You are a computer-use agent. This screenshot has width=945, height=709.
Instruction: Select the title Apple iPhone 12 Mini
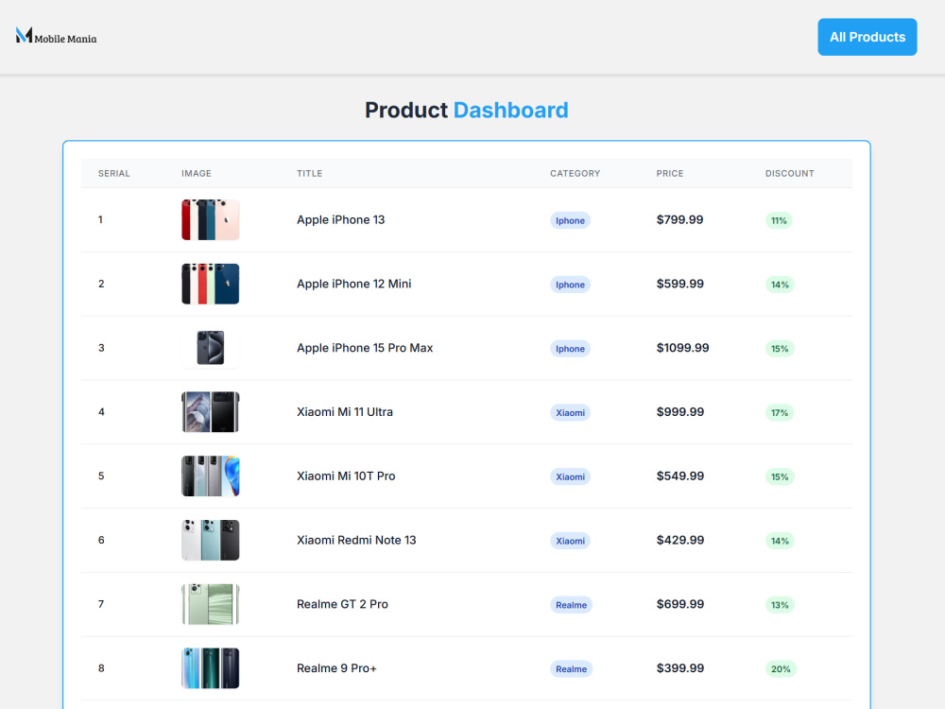tap(353, 284)
